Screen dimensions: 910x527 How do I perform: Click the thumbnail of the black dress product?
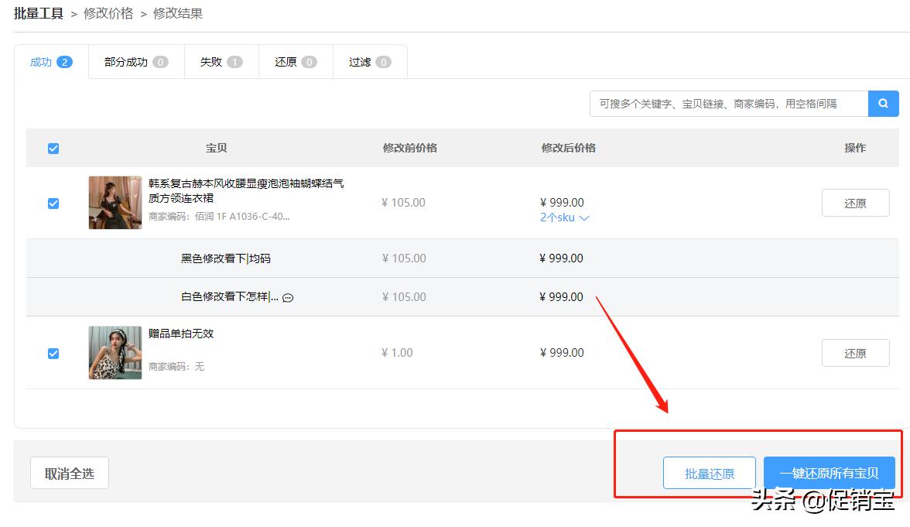click(115, 203)
